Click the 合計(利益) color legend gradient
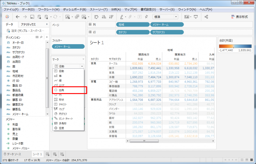 pyautogui.click(x=235, y=46)
